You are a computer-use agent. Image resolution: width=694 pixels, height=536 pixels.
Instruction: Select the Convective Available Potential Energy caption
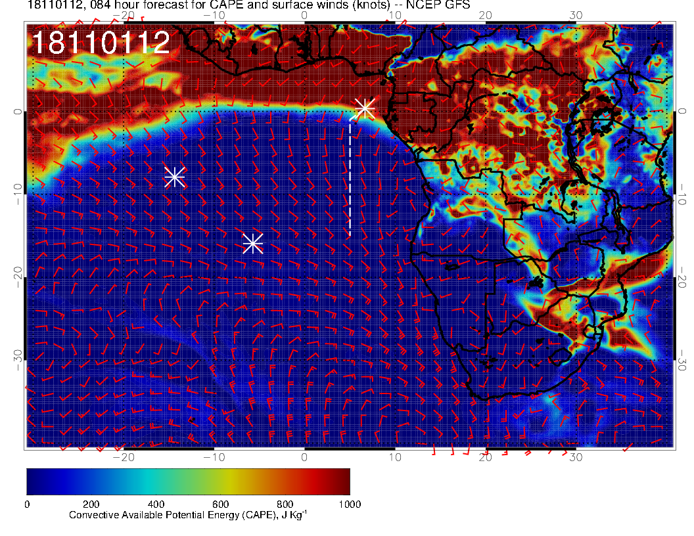(x=188, y=516)
